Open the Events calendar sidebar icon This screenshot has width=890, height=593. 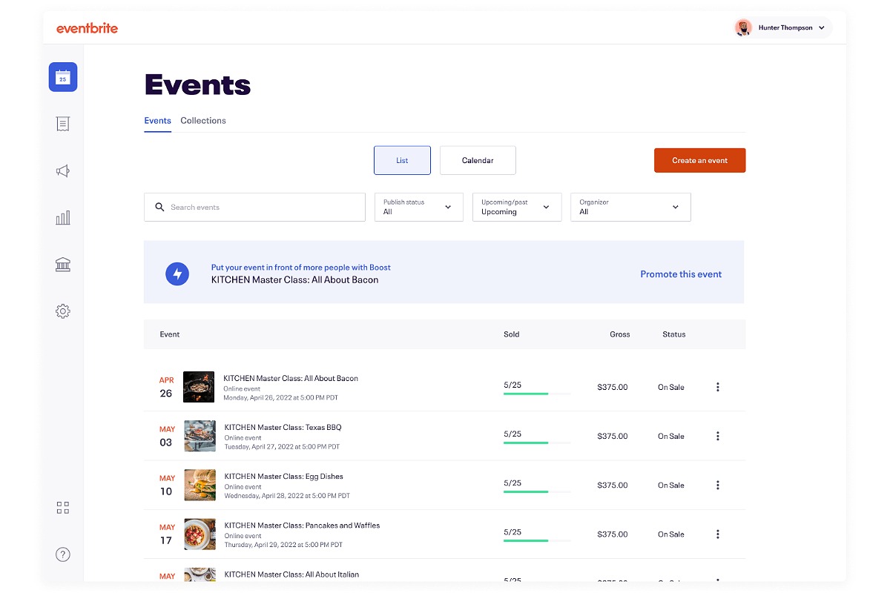point(63,77)
